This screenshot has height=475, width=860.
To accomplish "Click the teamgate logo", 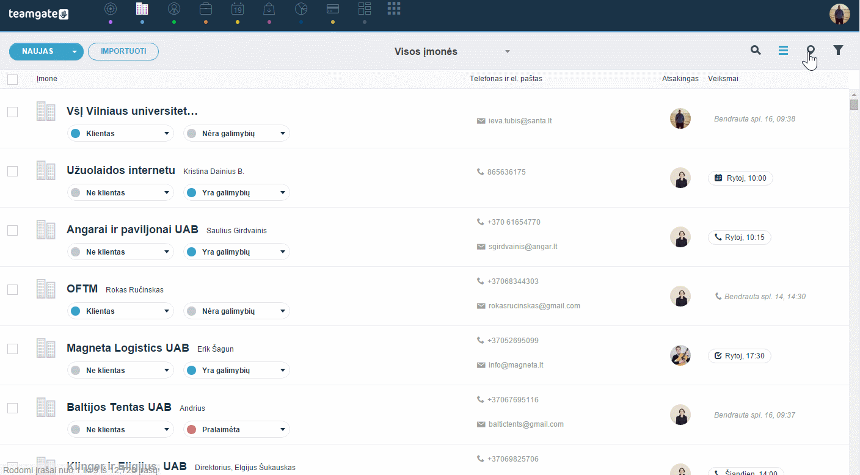I will [x=38, y=14].
